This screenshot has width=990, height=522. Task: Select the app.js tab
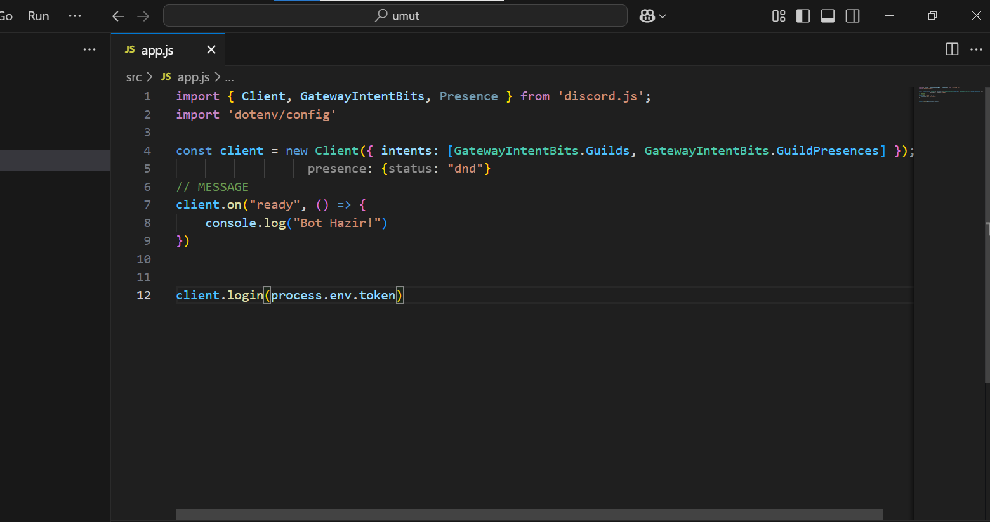pyautogui.click(x=168, y=49)
